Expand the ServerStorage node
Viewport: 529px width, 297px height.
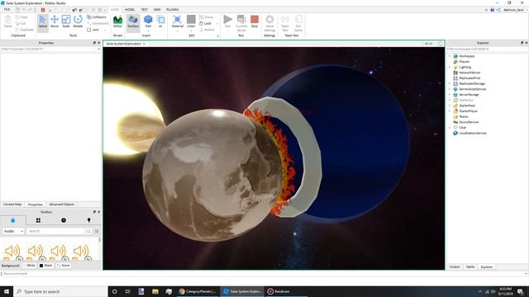[450, 95]
